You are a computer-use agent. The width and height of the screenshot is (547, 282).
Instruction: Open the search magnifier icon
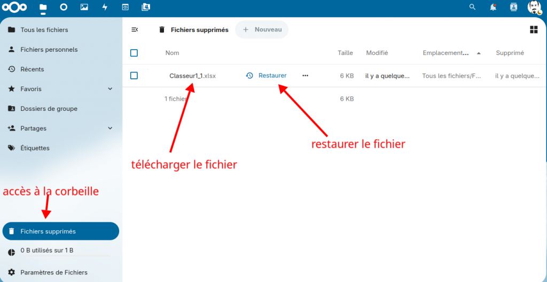(x=472, y=7)
